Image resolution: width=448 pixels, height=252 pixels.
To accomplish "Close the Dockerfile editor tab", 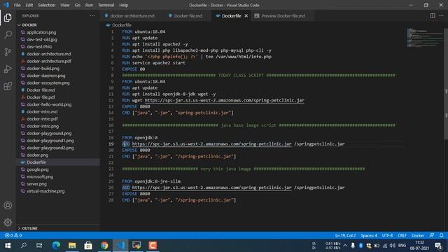I will tap(246, 15).
